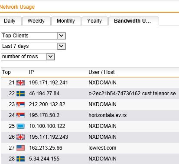Sort by the IP column header

tap(32, 72)
